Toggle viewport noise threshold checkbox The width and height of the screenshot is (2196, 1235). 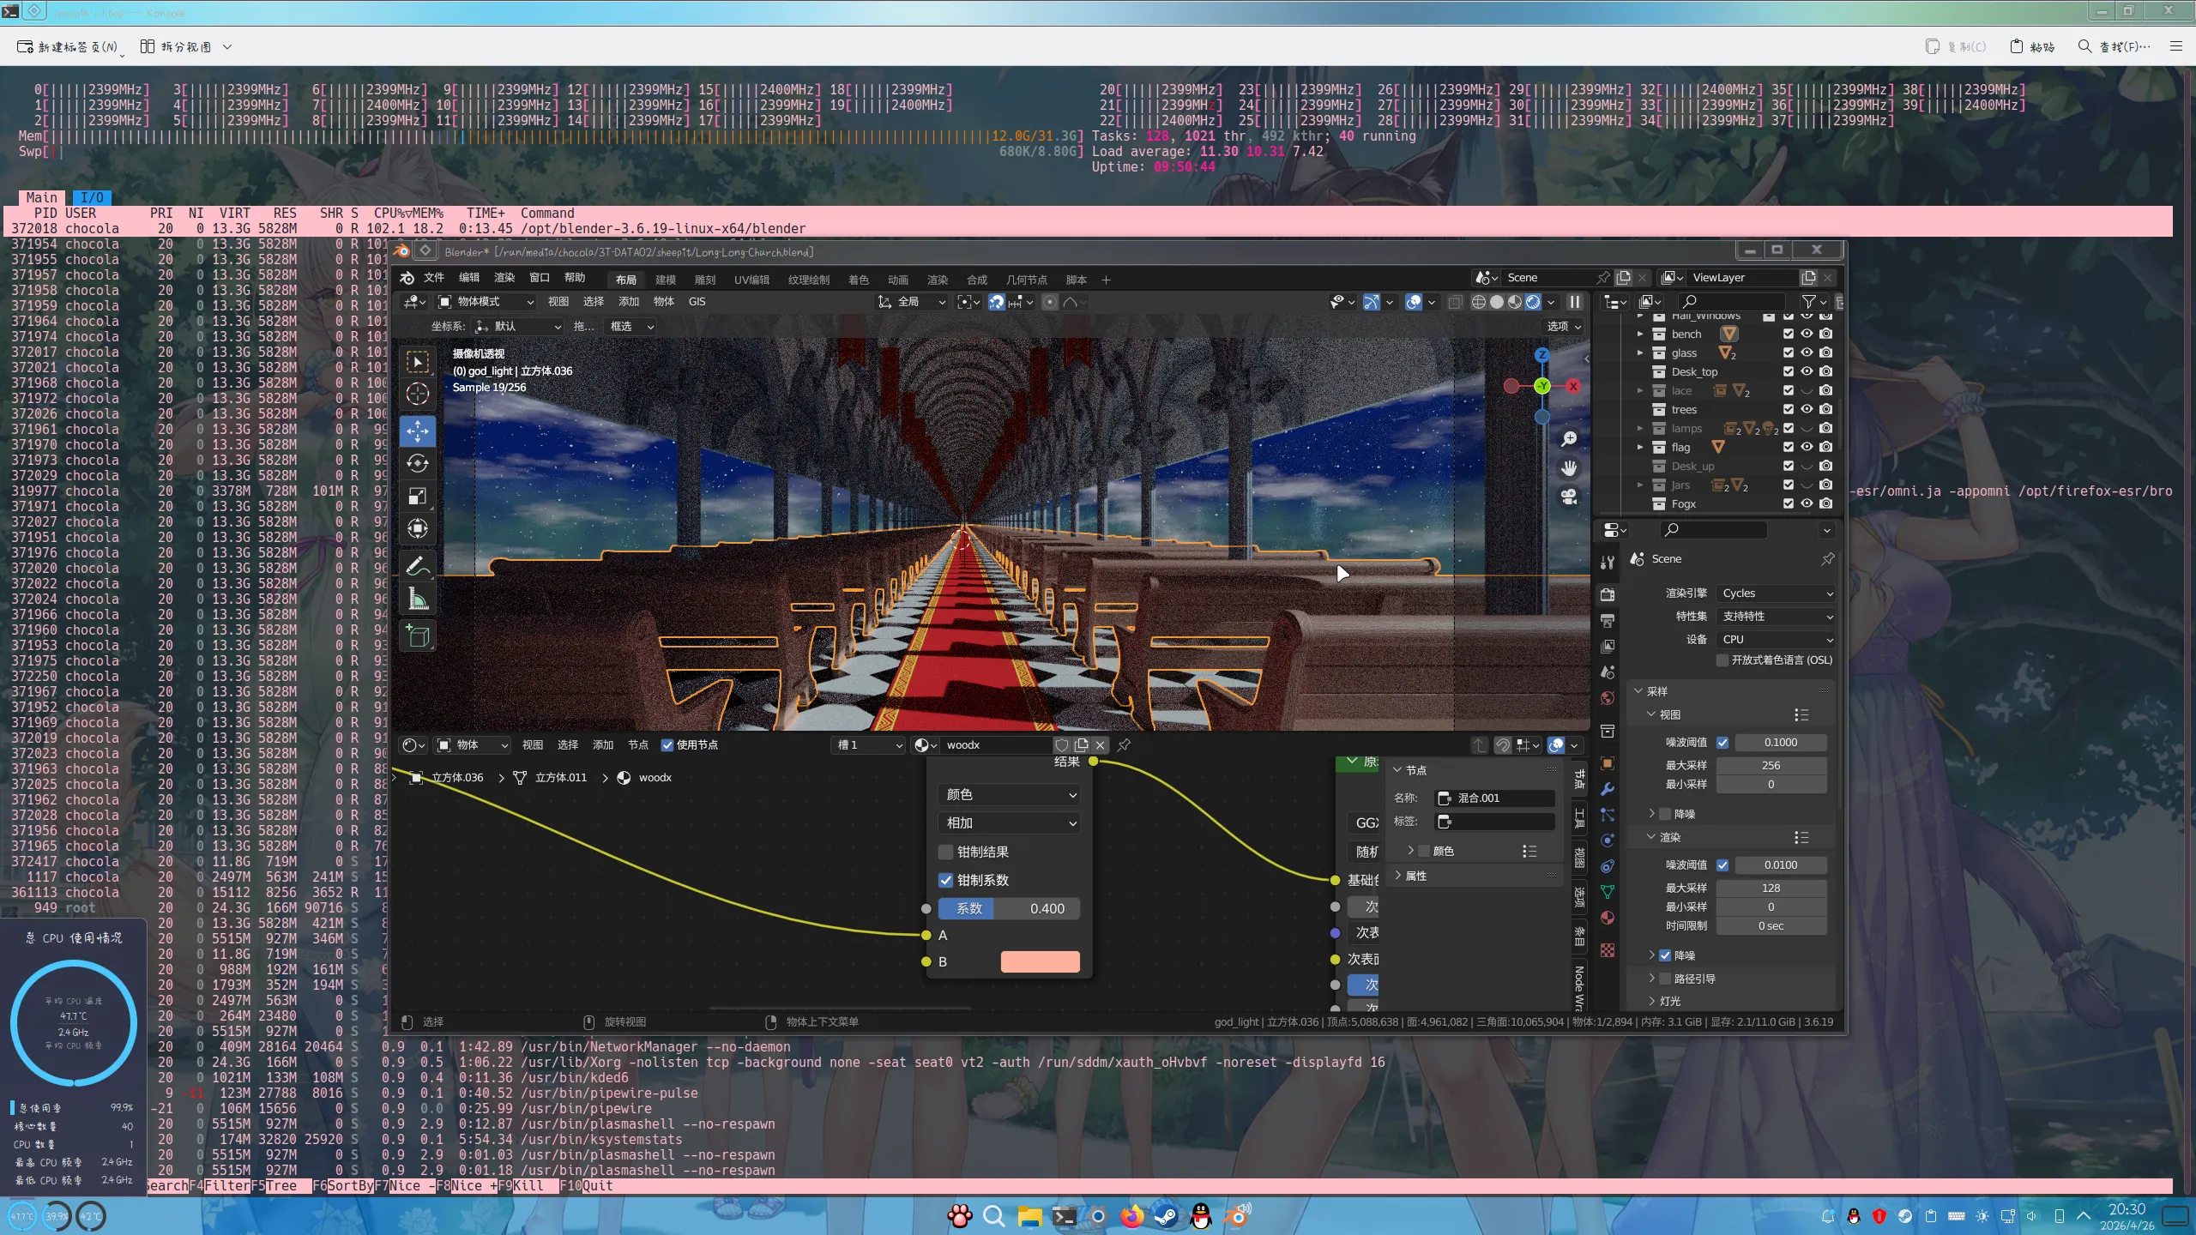coord(1722,743)
